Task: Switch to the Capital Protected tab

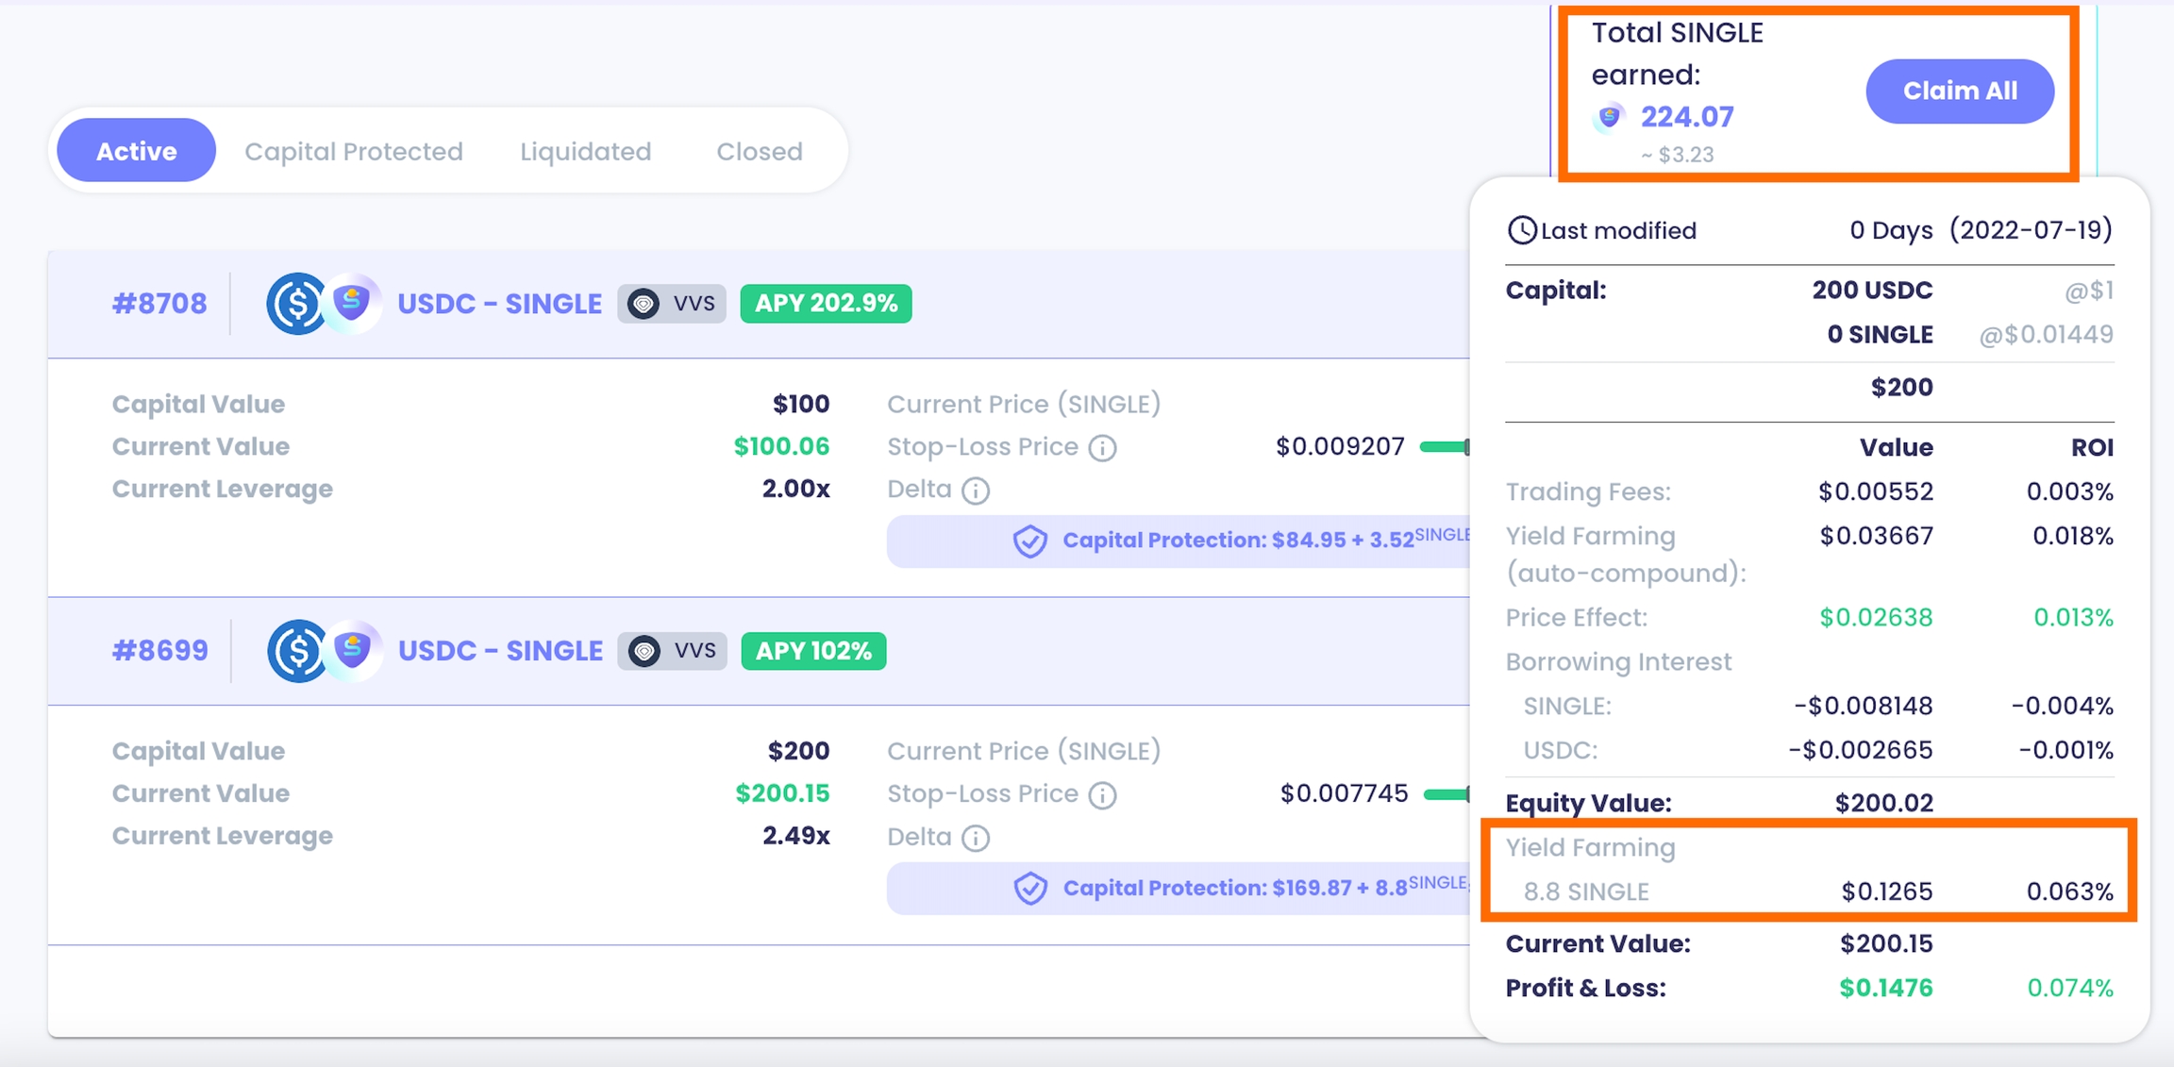Action: pos(354,151)
